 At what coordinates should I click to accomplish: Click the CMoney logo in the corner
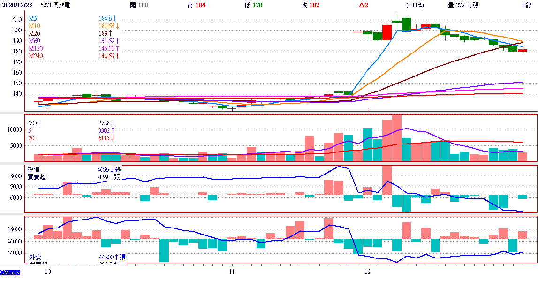tap(10, 272)
